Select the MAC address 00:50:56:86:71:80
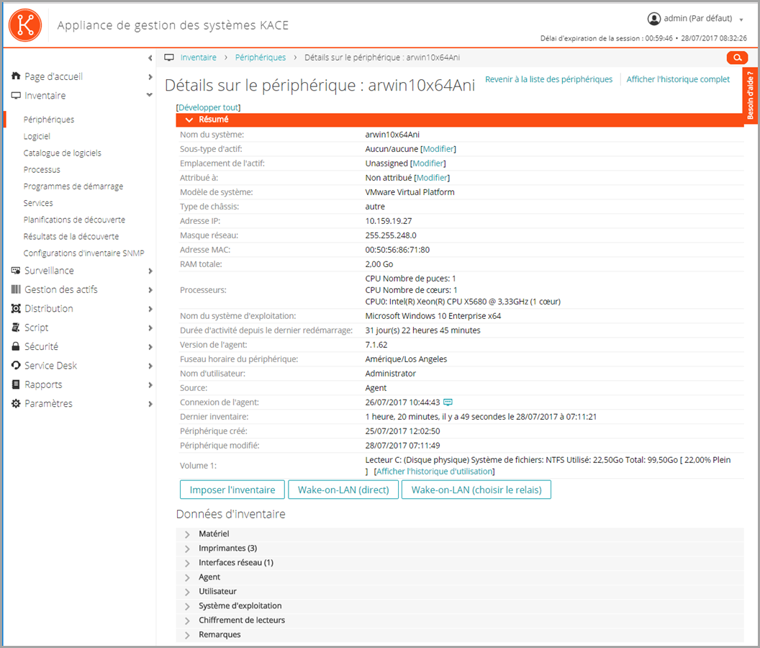This screenshot has width=760, height=648. point(397,250)
